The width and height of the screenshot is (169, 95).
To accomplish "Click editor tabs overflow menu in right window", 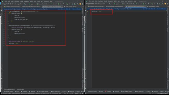I will 166,6.
